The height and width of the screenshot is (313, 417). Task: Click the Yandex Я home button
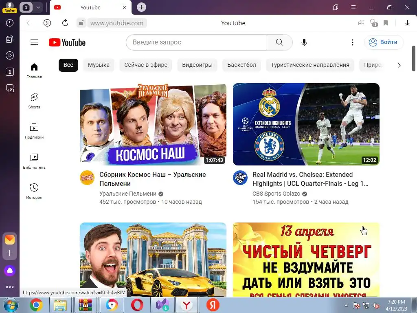pyautogui.click(x=47, y=23)
